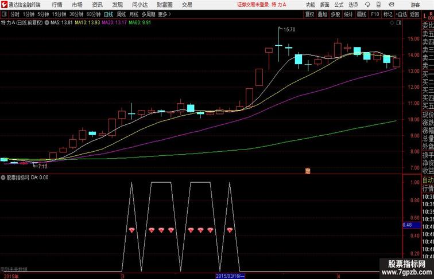Screen dimensions: 434x279
Task: Click the last red gem signal icon
Action: 230,230
